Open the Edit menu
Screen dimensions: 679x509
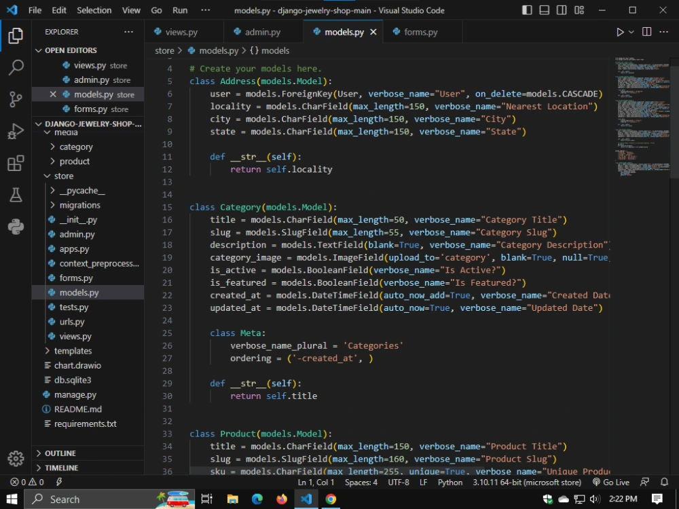[59, 10]
